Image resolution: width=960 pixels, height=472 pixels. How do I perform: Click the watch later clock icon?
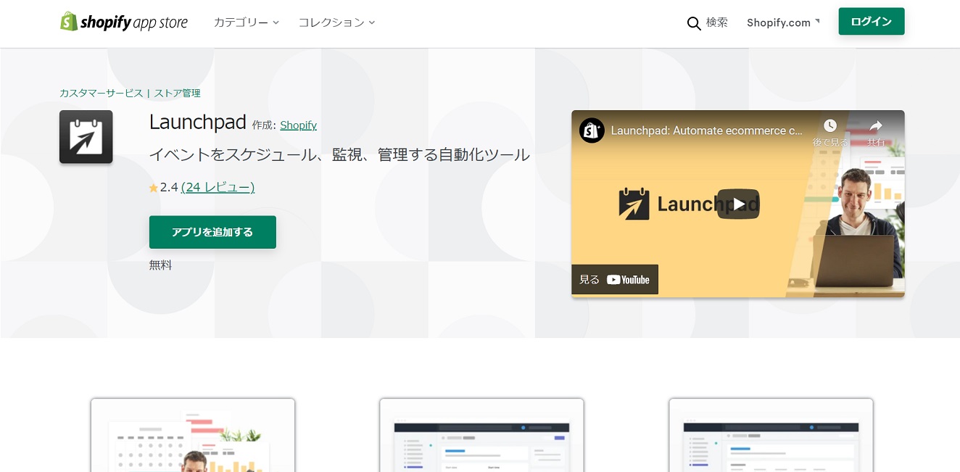point(829,126)
